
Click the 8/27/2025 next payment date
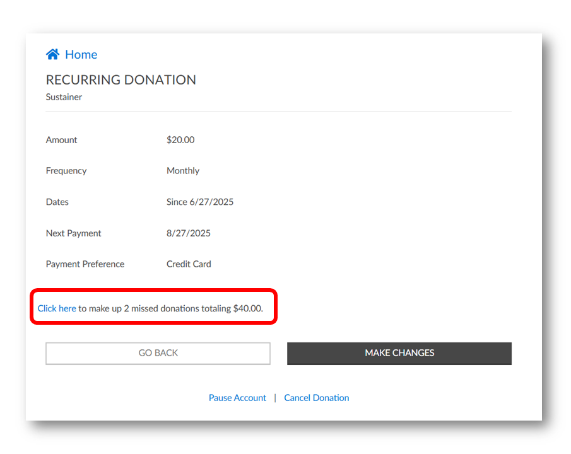[189, 233]
